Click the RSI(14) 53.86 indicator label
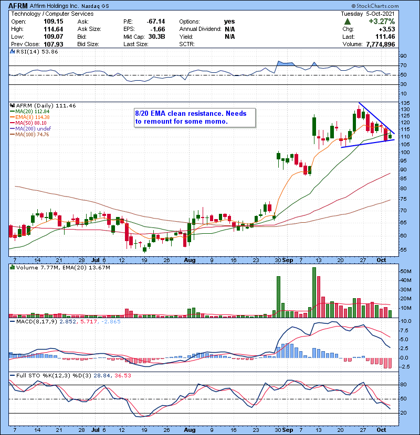 pyautogui.click(x=37, y=51)
